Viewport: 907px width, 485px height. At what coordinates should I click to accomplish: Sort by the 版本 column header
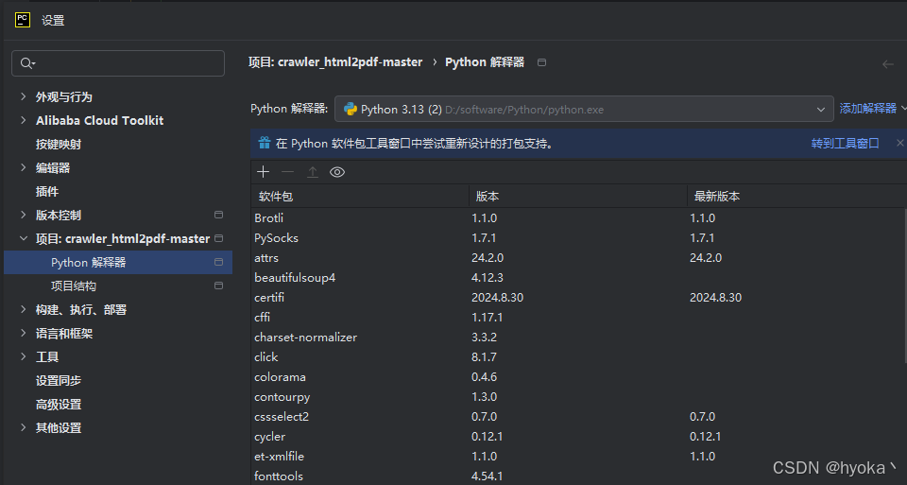578,197
